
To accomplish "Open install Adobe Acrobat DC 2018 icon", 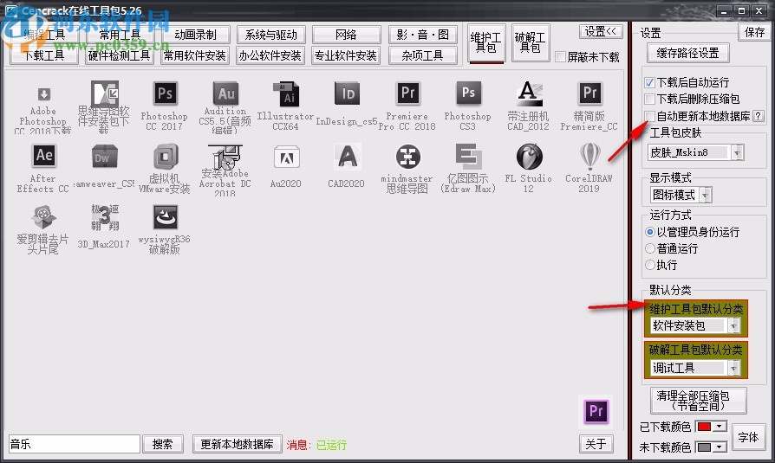I will [x=225, y=157].
